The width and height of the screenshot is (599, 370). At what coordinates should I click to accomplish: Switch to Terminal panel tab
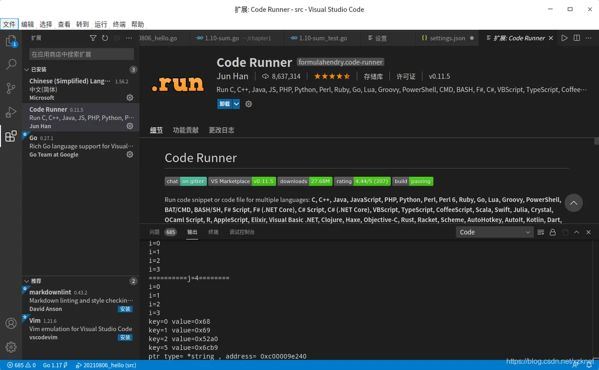pos(213,232)
